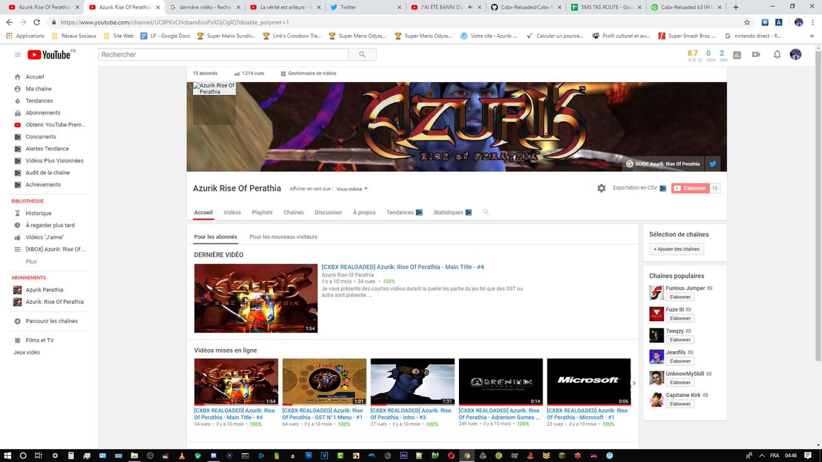Expand the library with Plus

tap(32, 261)
